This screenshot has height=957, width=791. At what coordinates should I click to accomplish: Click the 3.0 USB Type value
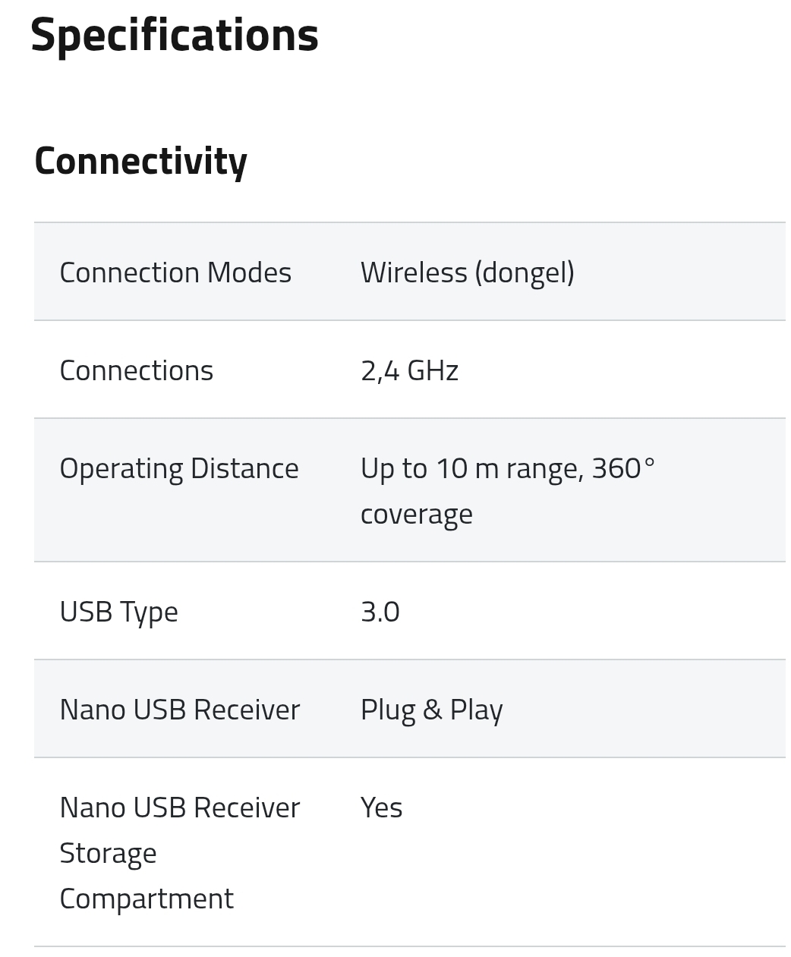point(380,612)
